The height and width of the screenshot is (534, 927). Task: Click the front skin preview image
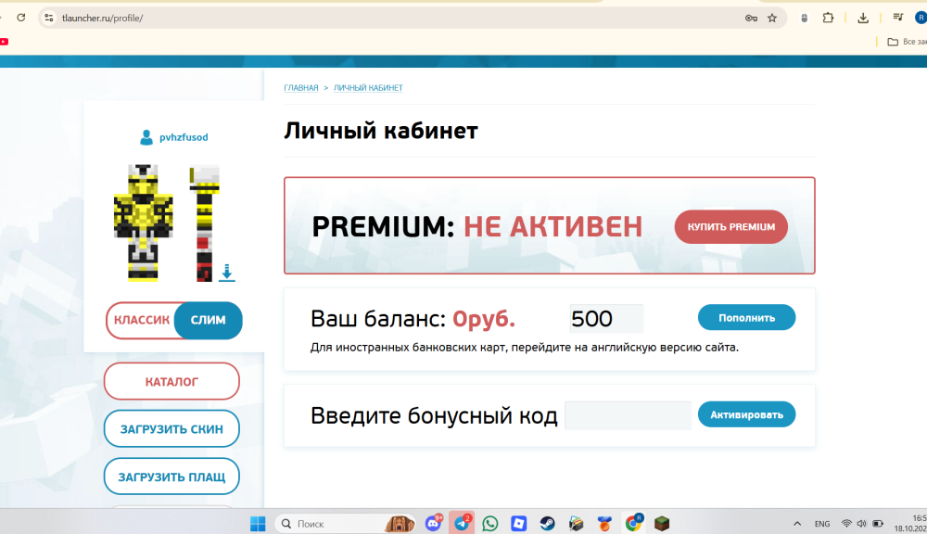pyautogui.click(x=144, y=222)
